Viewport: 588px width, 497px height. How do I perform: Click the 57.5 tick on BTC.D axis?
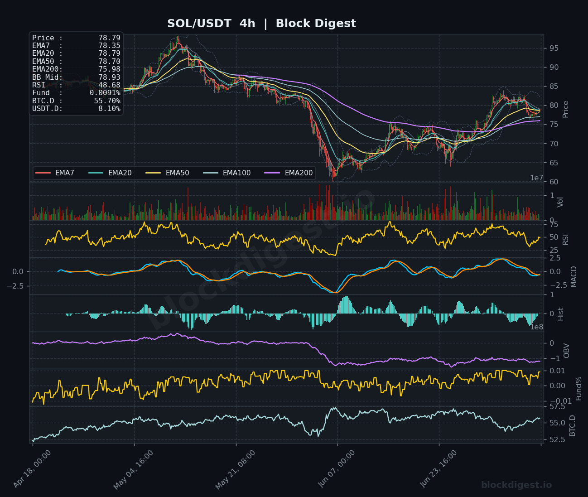click(x=557, y=407)
